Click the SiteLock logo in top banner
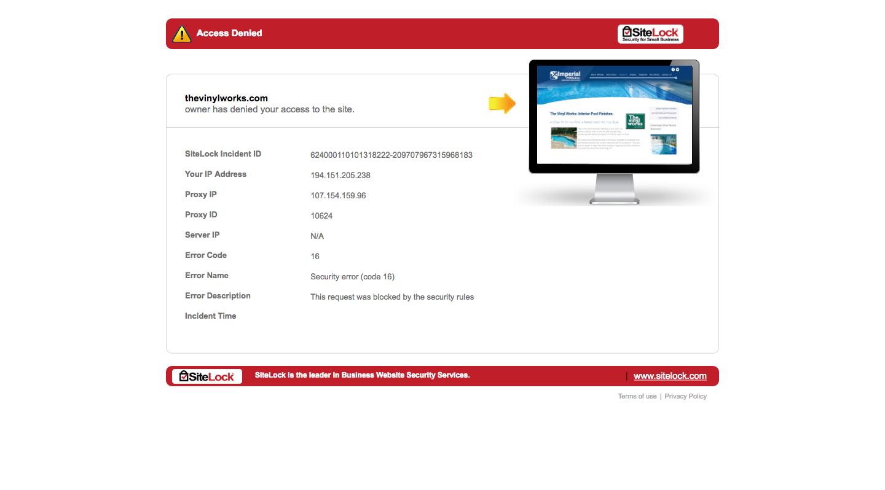885x490 pixels. pos(650,34)
